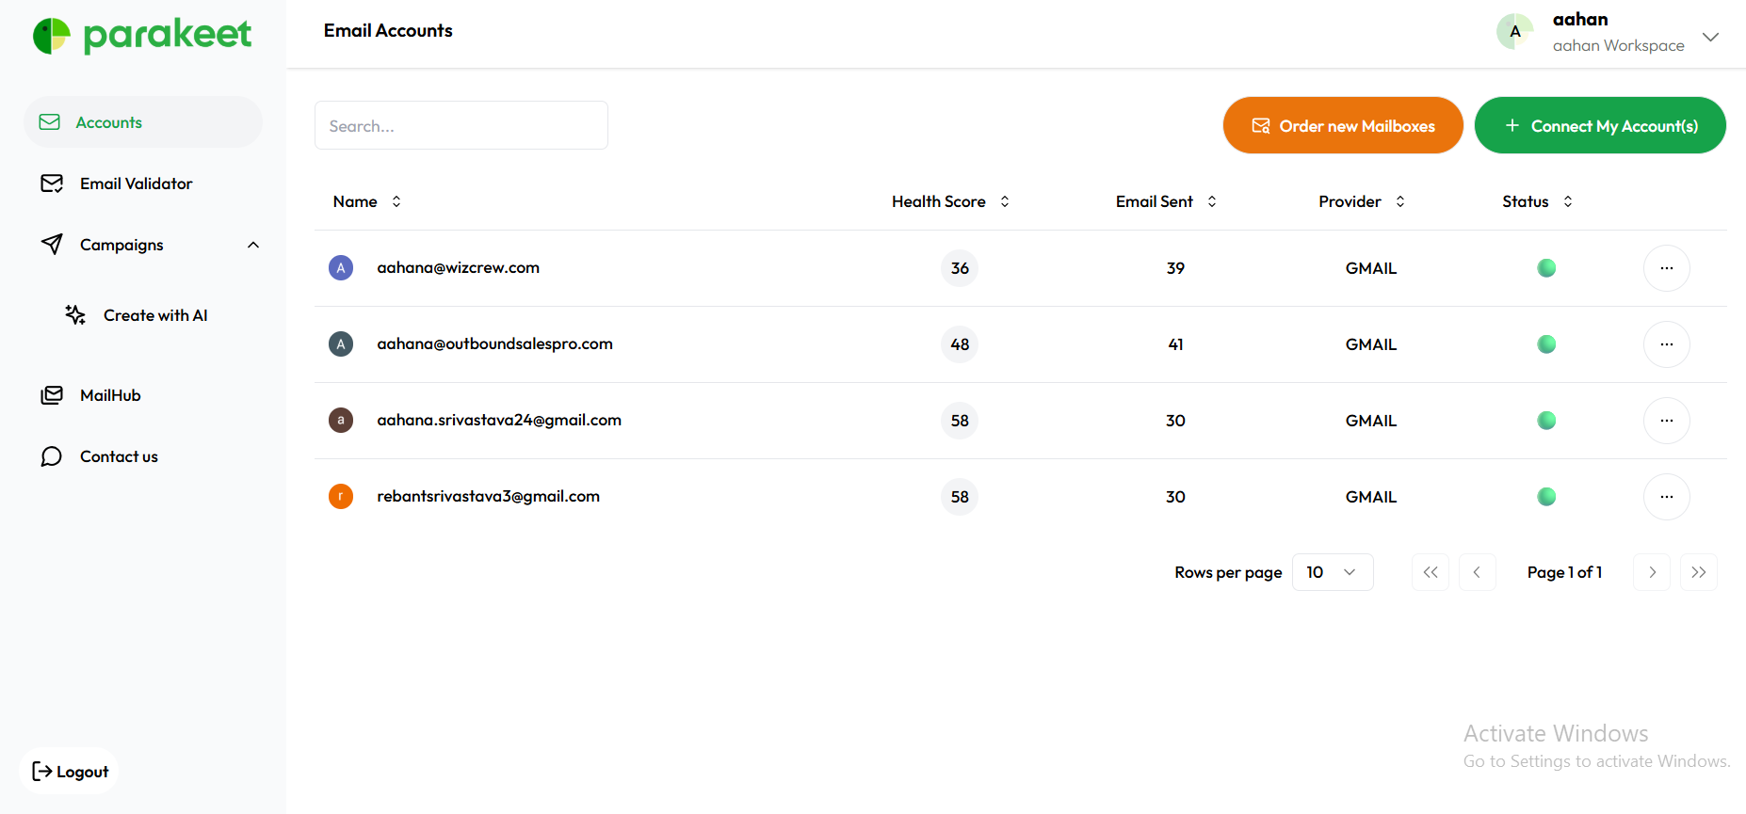Open Email Validator in sidebar
The image size is (1746, 814).
(136, 184)
